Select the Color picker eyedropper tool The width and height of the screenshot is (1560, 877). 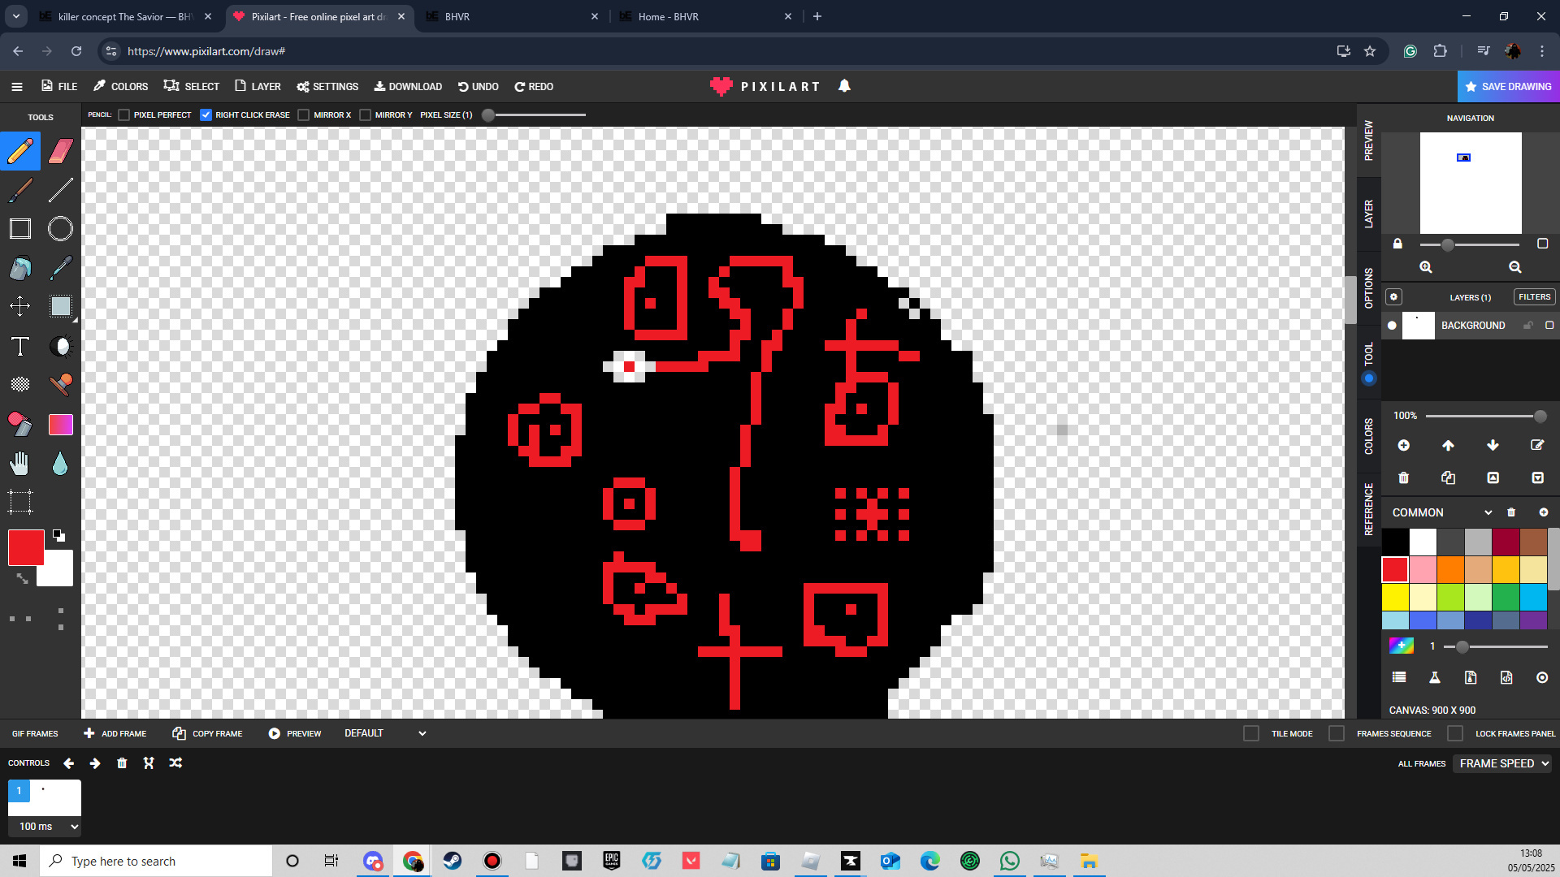point(60,268)
